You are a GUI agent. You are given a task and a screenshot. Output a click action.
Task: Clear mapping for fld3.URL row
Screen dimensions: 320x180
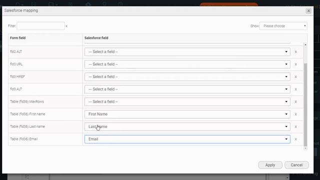point(295,64)
